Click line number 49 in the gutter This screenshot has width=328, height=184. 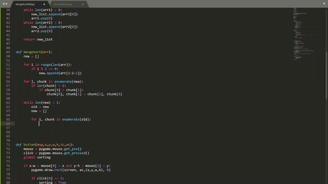[x=8, y=52]
